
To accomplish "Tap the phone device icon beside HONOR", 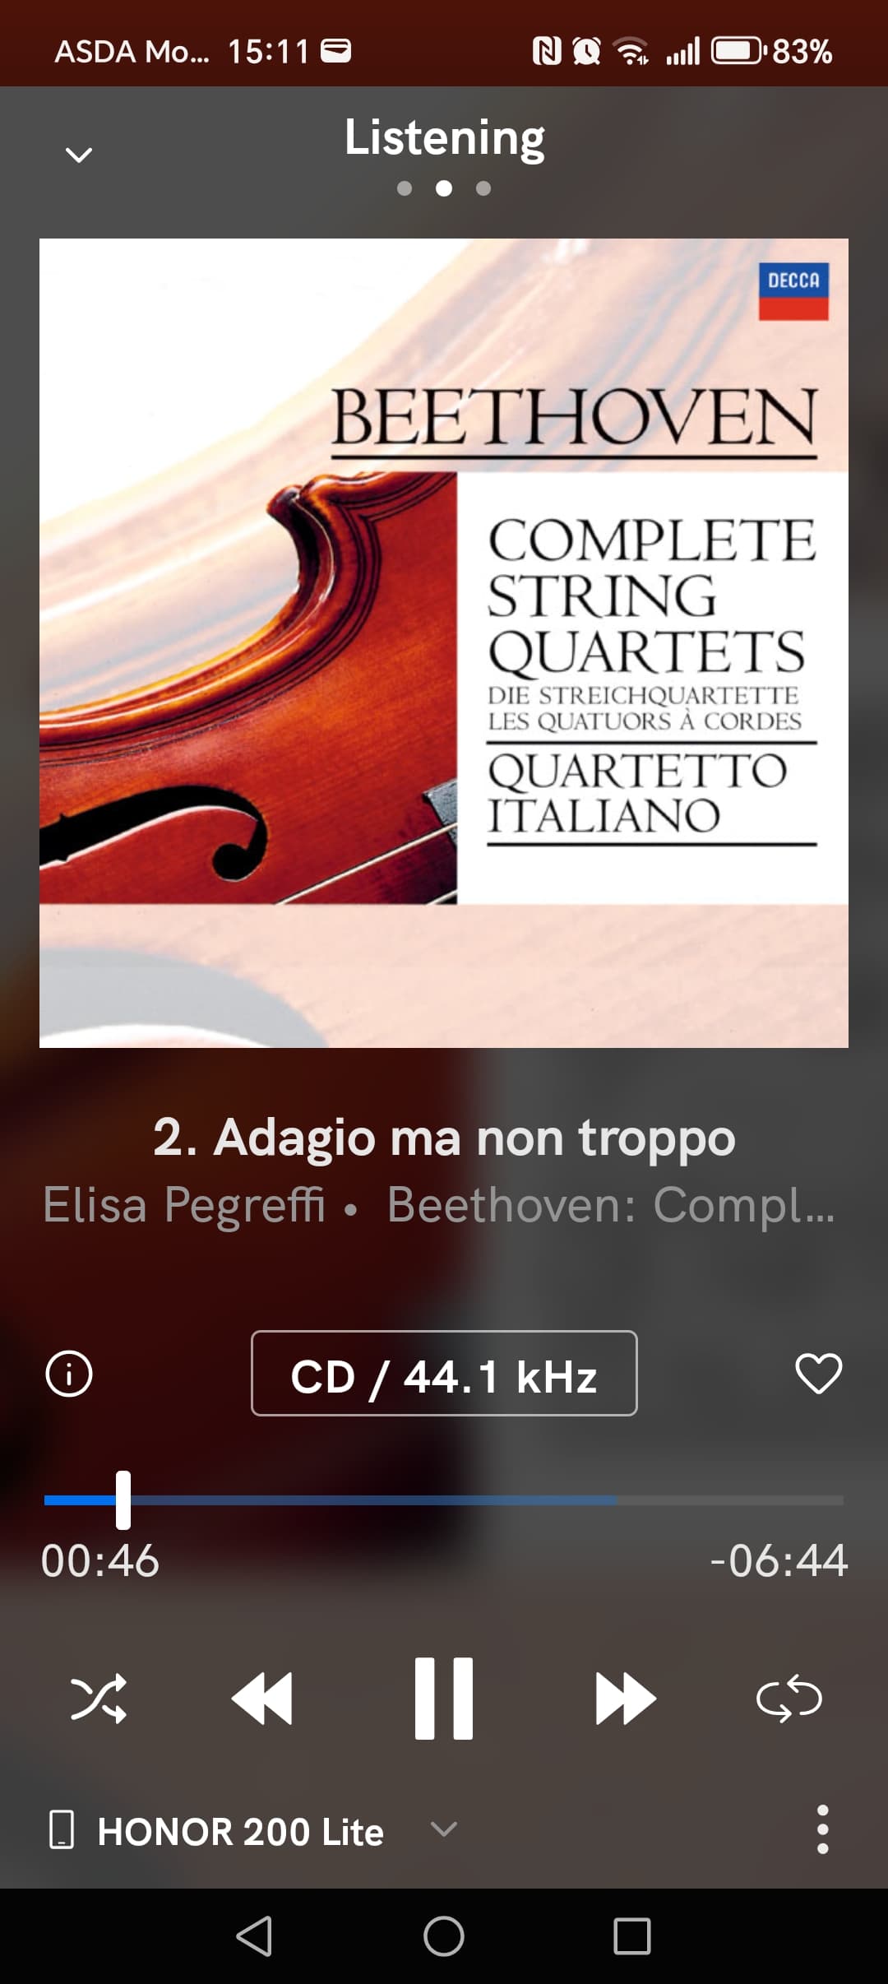I will 62,1830.
